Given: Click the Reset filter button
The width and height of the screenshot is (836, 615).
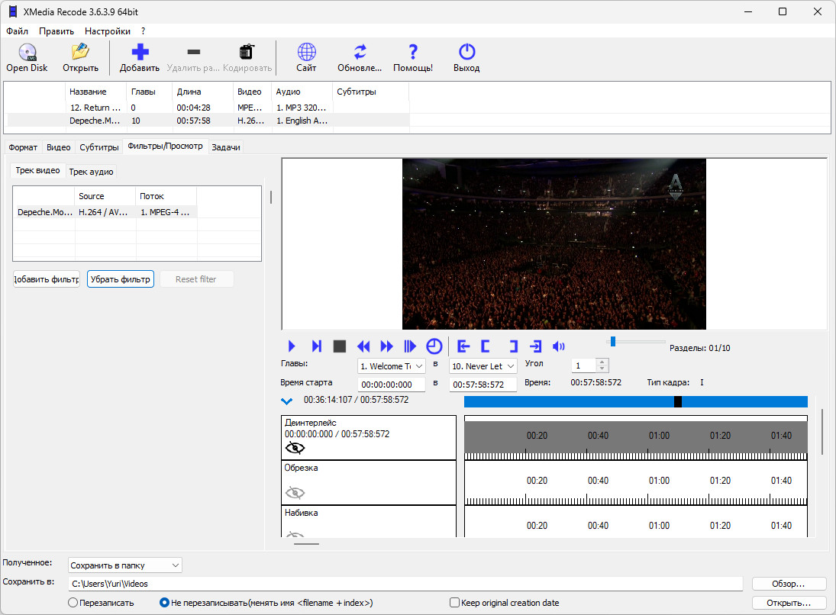Looking at the screenshot, I should click(x=196, y=279).
